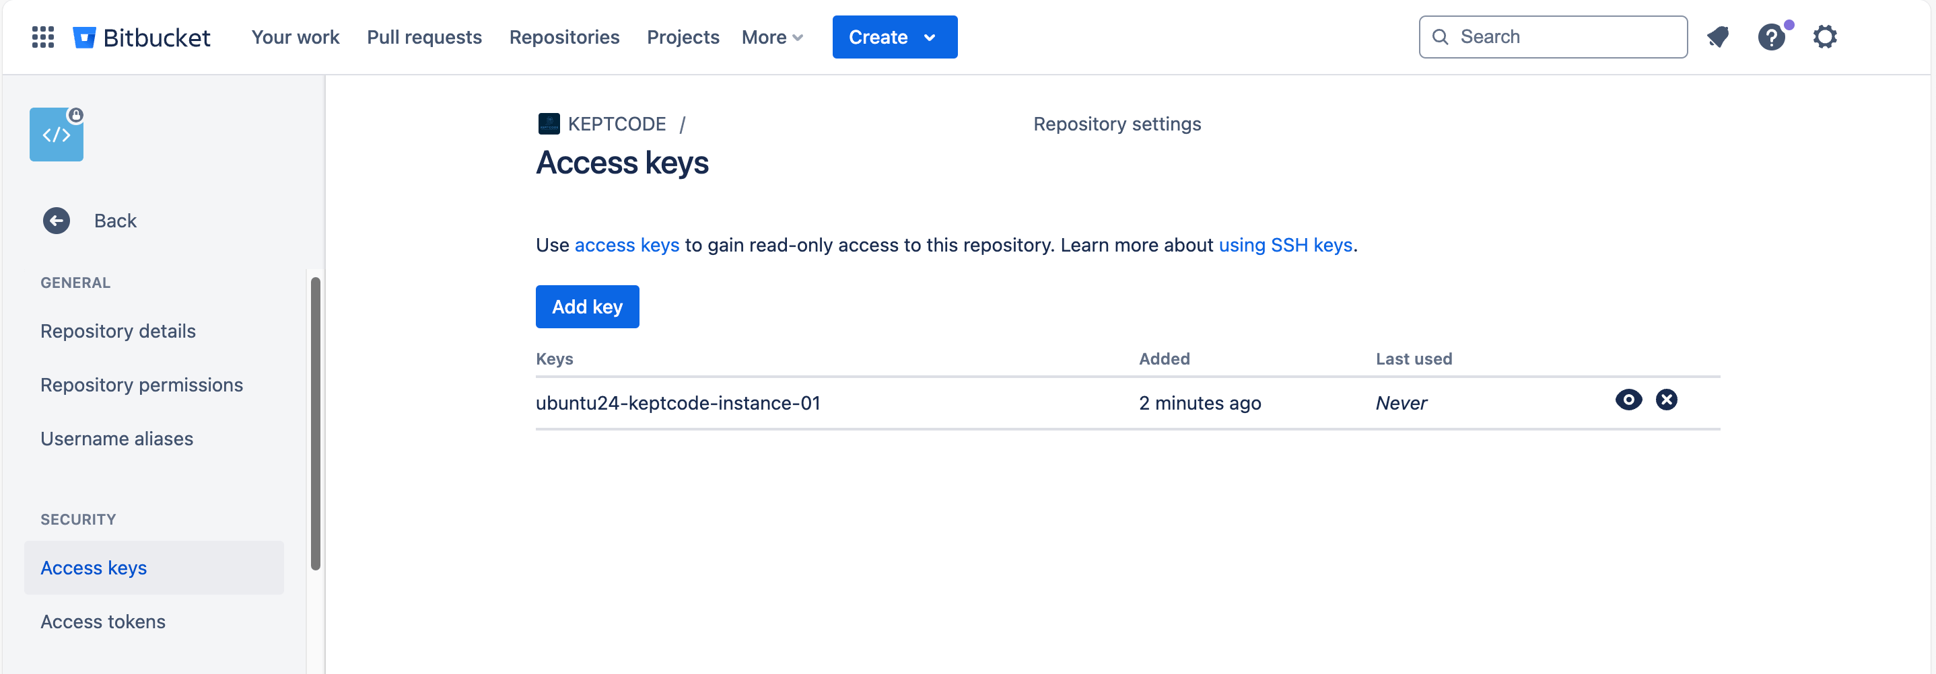Open the Create dropdown button

pyautogui.click(x=893, y=37)
